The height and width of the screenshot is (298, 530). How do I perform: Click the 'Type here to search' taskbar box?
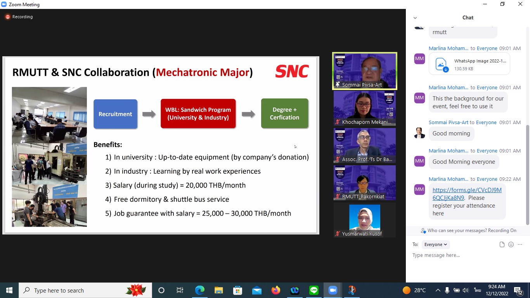point(85,290)
